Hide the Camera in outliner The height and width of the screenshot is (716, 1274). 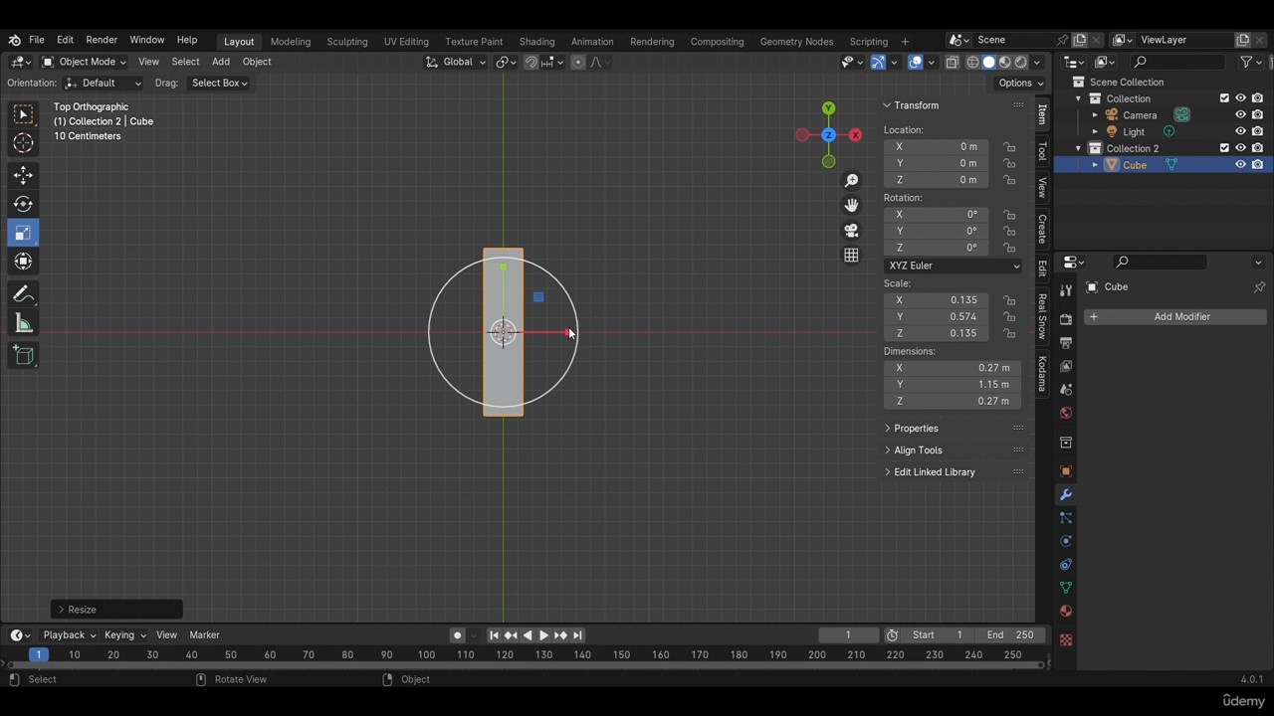coord(1240,115)
